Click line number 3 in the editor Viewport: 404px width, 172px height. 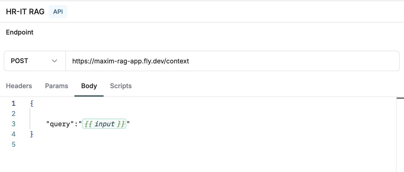(x=13, y=124)
